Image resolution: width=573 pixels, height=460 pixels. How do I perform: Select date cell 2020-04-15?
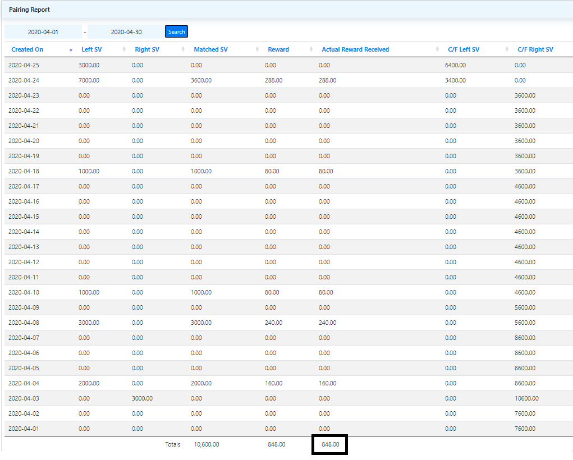[x=24, y=217]
